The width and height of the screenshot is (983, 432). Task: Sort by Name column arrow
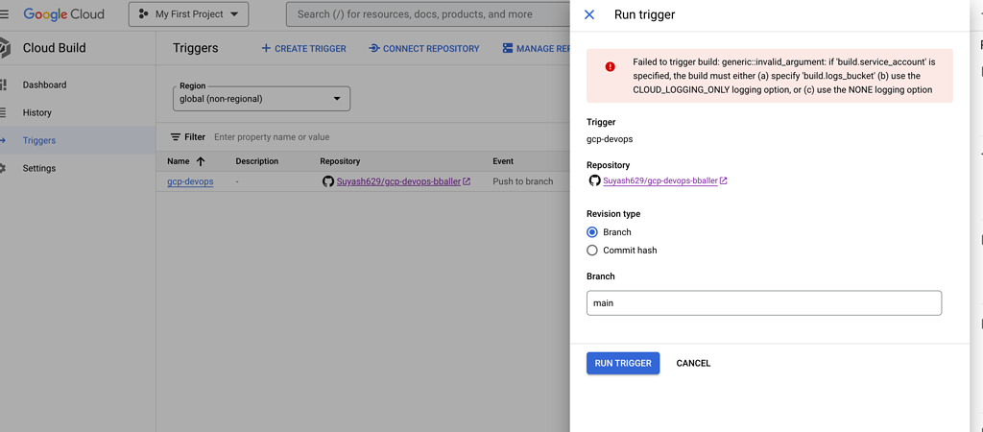(x=201, y=161)
